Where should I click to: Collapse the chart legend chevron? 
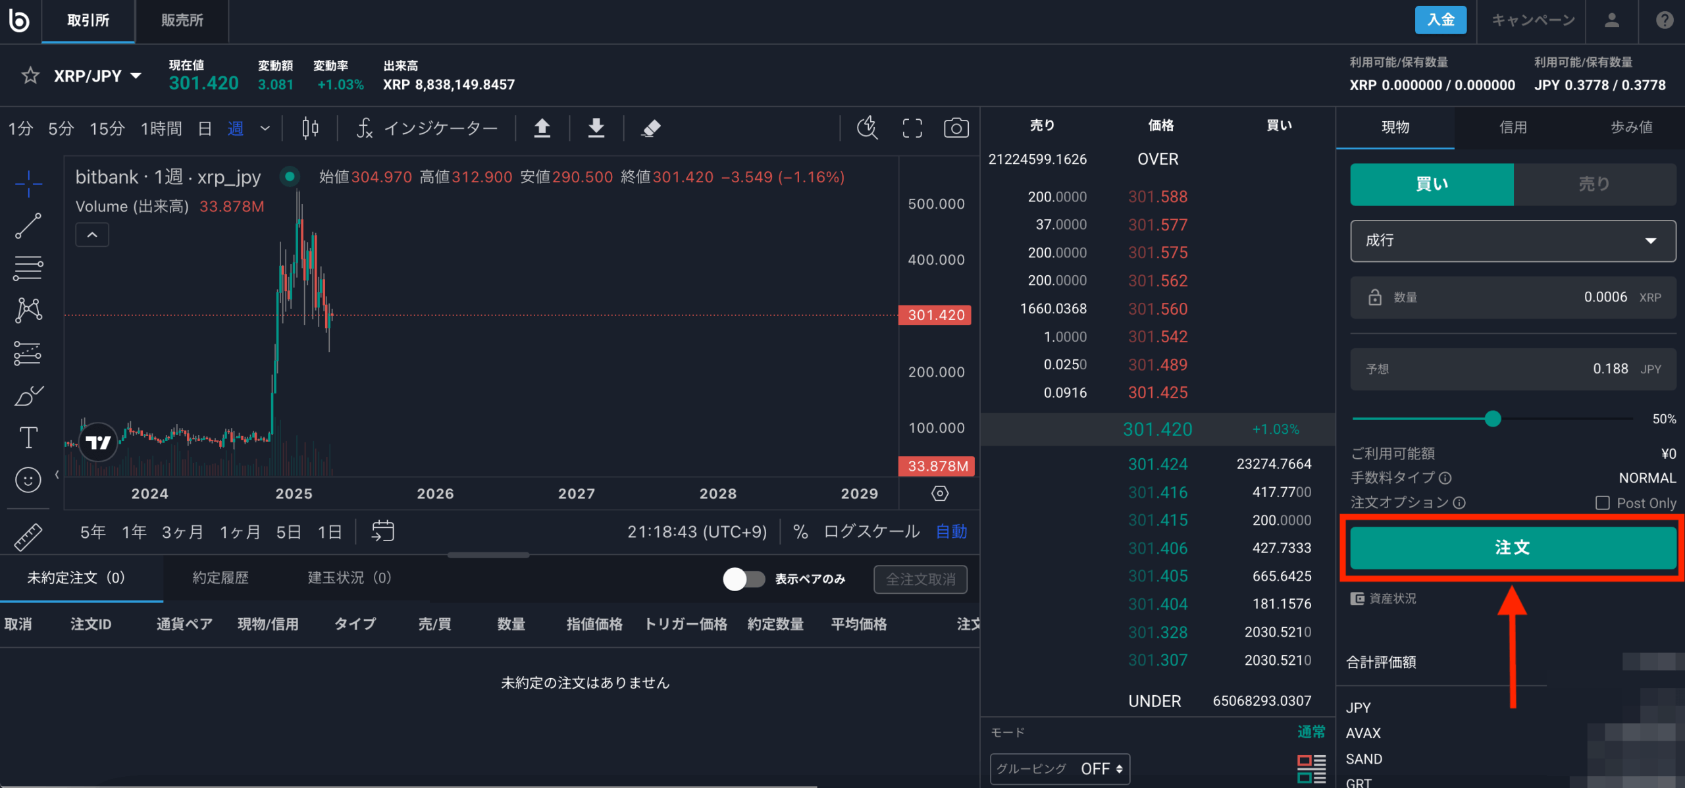point(92,235)
